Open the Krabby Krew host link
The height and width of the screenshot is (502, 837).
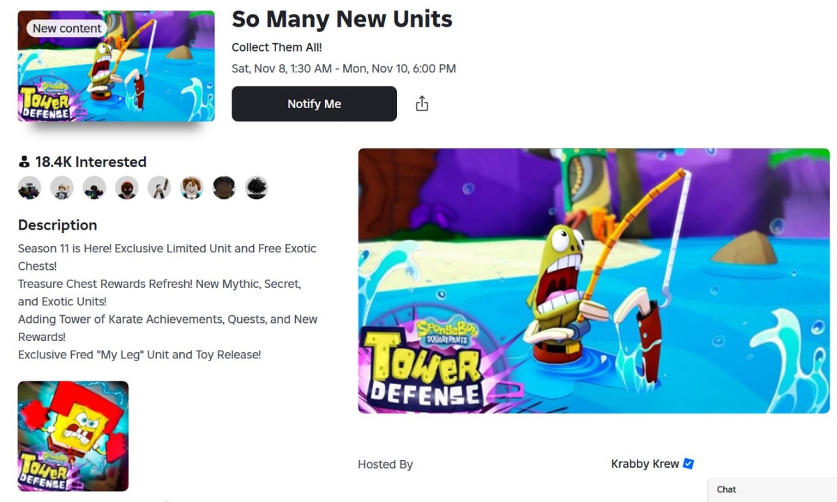point(644,464)
